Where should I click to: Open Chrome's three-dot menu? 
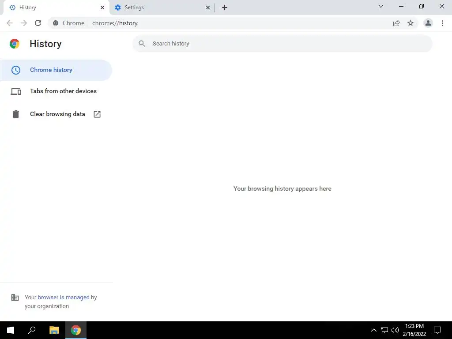click(x=442, y=23)
